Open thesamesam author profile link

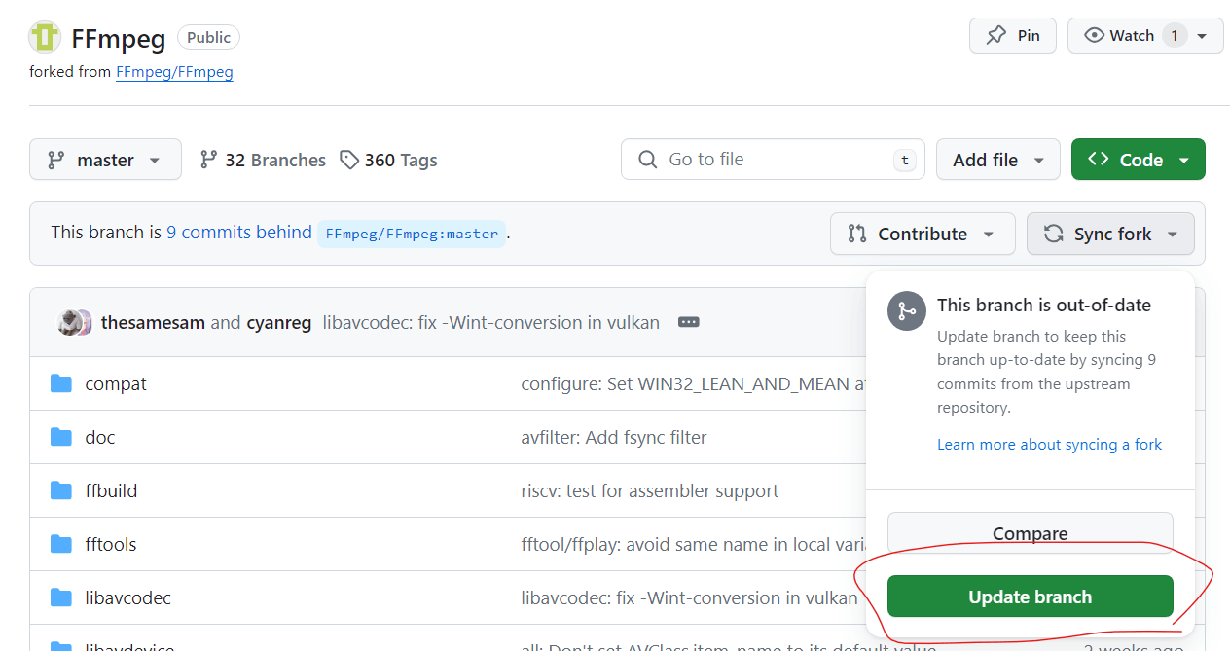(x=153, y=322)
